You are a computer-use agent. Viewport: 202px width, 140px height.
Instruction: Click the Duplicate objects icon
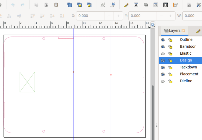pos(70,5)
